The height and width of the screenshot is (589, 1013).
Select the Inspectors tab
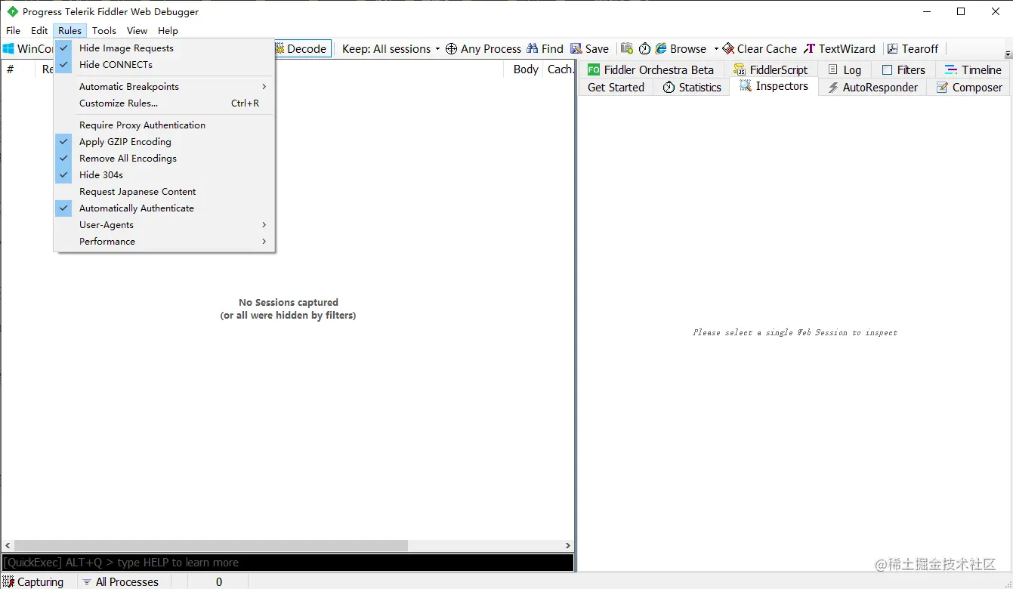coord(774,86)
